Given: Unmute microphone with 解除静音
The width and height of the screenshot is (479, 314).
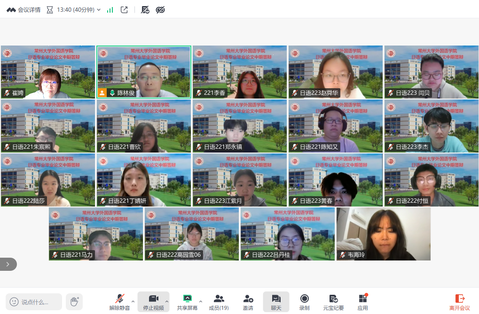Looking at the screenshot, I should coord(120,301).
